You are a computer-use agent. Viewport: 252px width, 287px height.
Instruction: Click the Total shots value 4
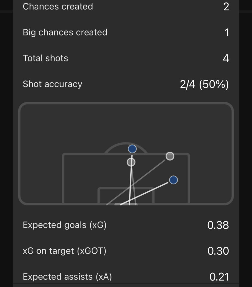click(x=226, y=58)
